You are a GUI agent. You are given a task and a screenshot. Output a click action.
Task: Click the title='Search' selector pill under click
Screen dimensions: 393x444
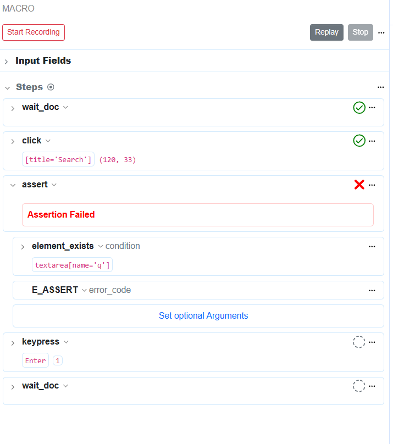59,159
